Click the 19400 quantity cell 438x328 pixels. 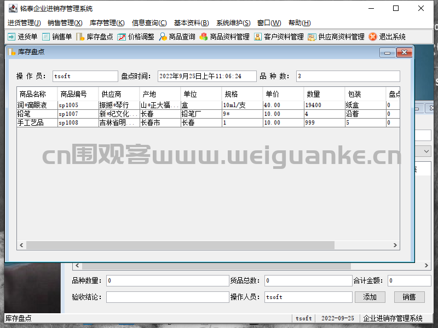pyautogui.click(x=325, y=105)
